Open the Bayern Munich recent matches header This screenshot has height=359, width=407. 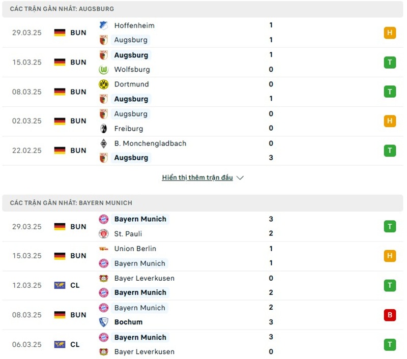click(x=71, y=203)
